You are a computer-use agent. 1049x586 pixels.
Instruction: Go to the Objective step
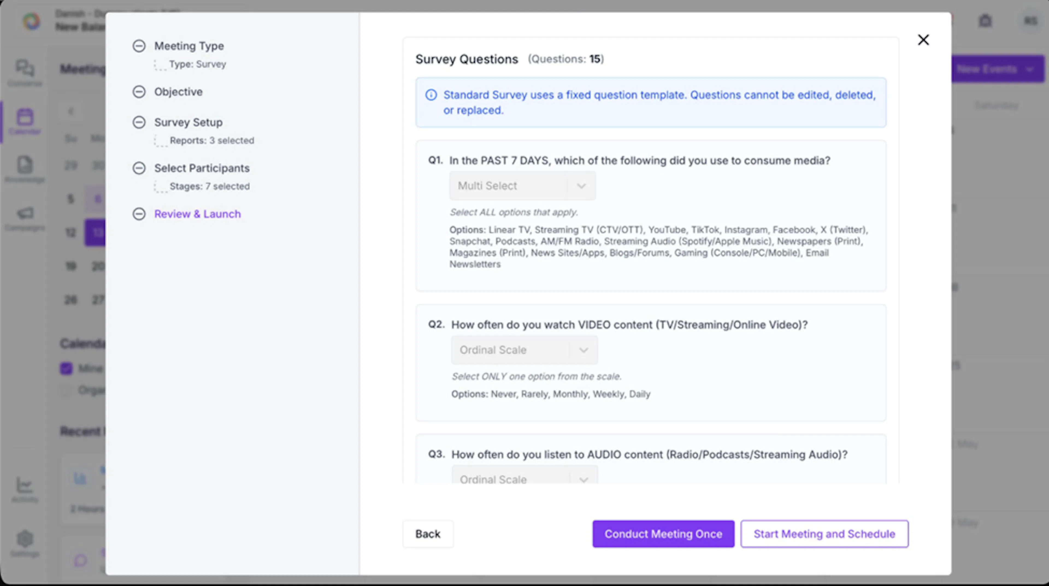[x=178, y=91]
